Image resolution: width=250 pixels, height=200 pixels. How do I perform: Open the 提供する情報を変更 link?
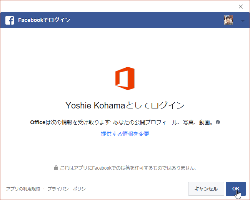[x=125, y=133]
